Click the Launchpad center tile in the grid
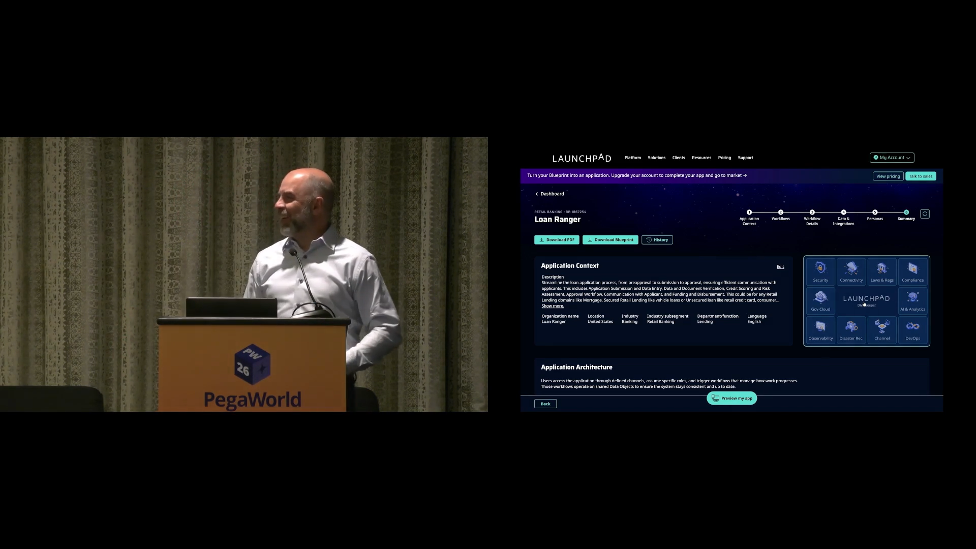976x549 pixels. [867, 300]
